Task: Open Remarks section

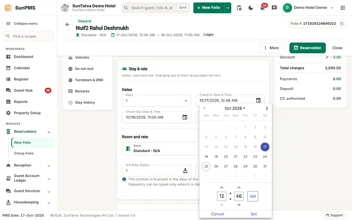Action: coord(88,91)
